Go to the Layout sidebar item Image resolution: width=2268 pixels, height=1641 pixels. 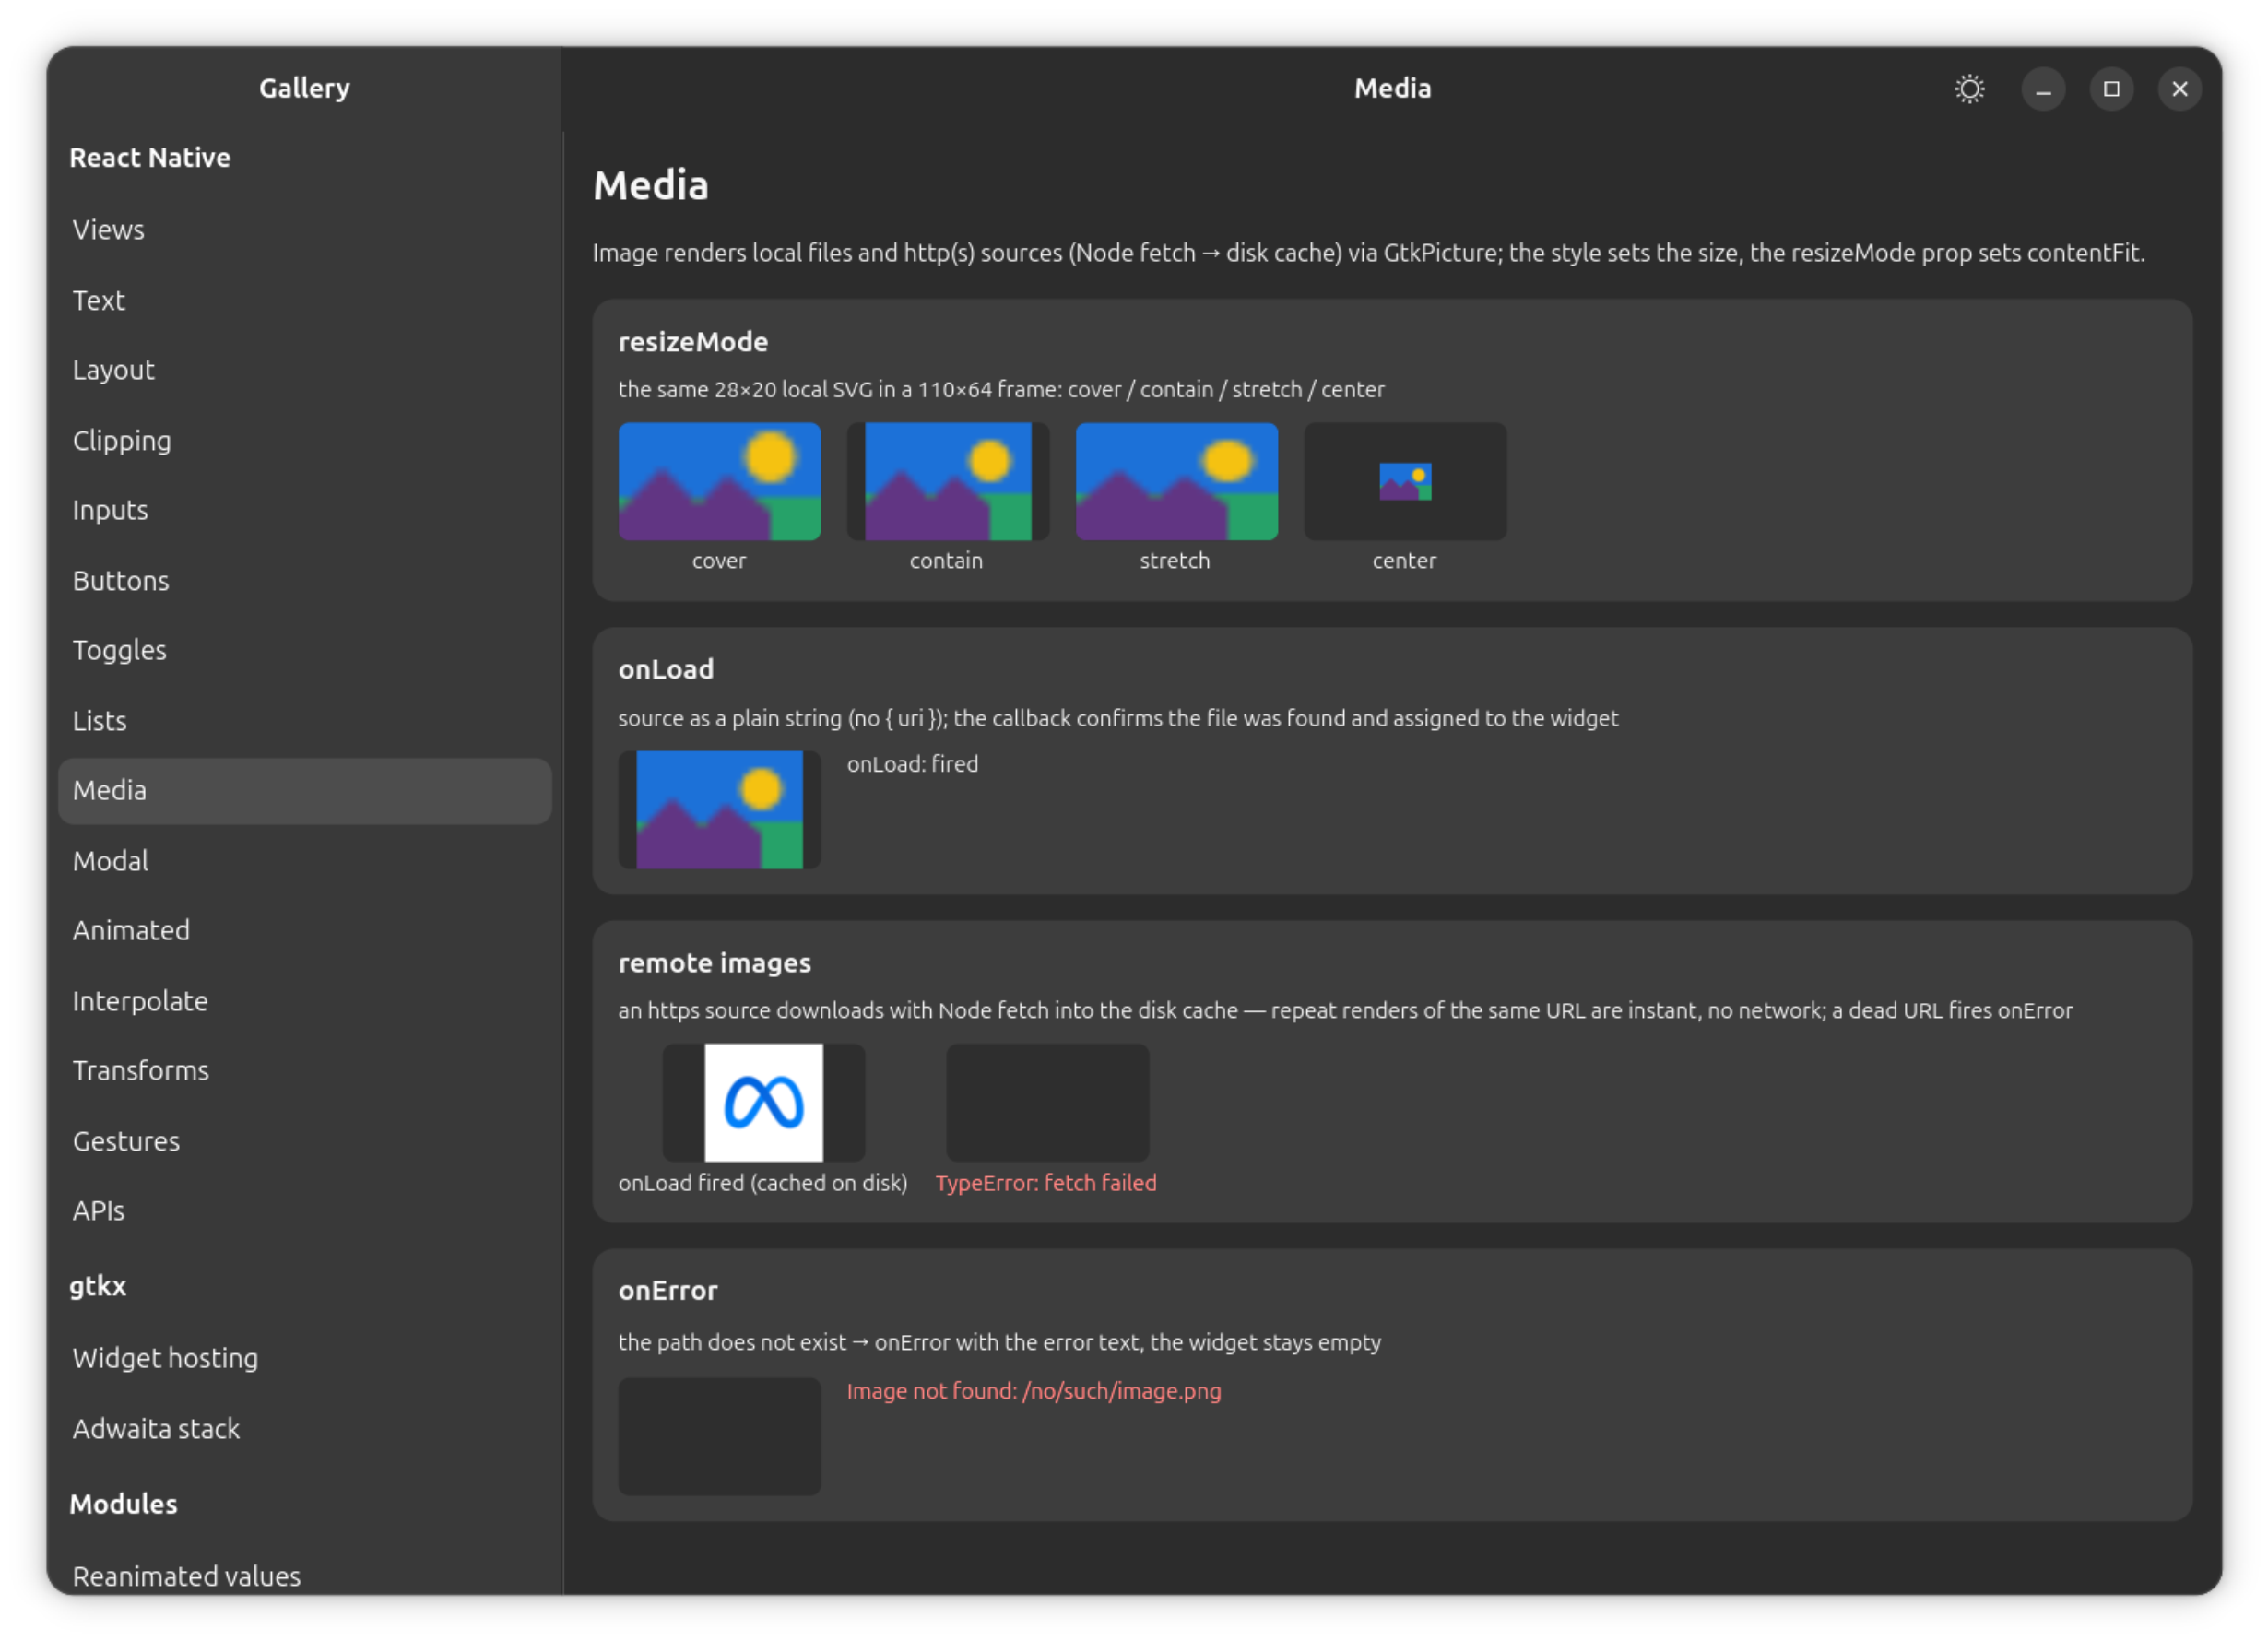click(305, 370)
